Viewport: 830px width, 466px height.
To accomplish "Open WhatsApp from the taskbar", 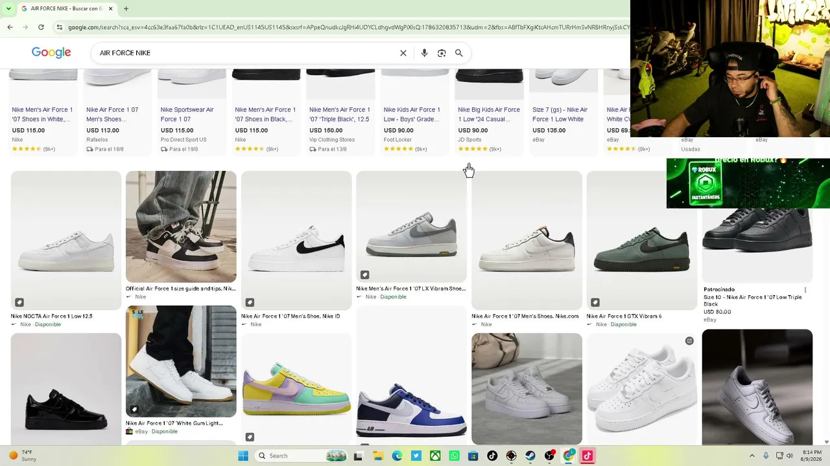I will pos(454,456).
